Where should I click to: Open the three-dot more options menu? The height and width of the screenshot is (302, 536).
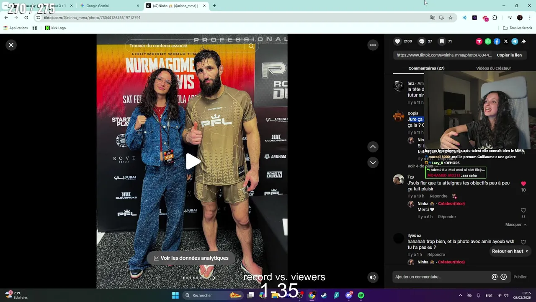pos(373,45)
